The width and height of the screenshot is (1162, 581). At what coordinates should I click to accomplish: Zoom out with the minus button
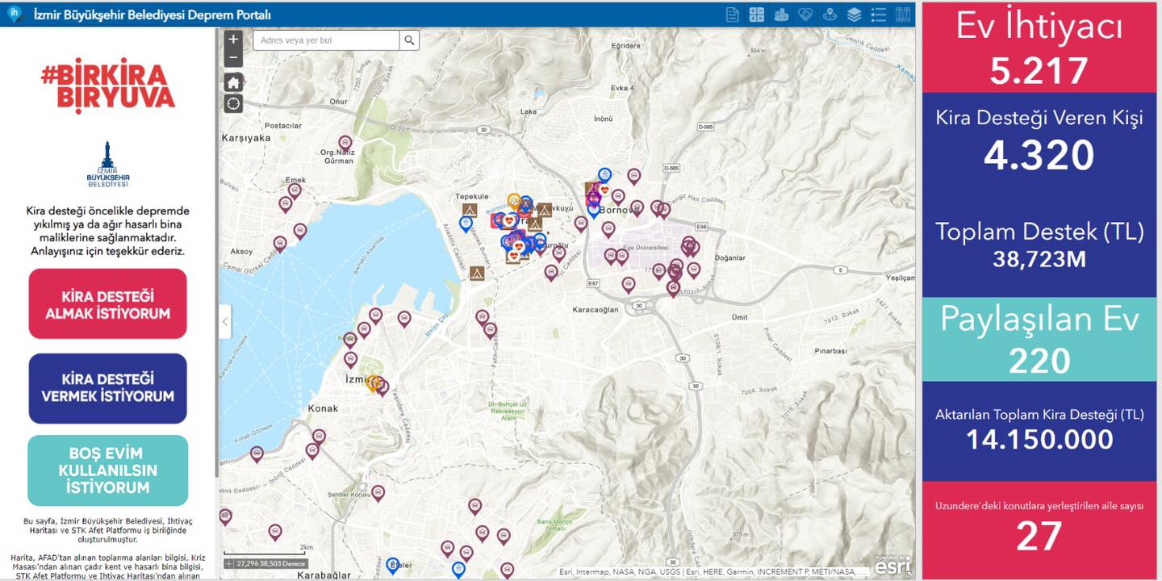[x=233, y=58]
